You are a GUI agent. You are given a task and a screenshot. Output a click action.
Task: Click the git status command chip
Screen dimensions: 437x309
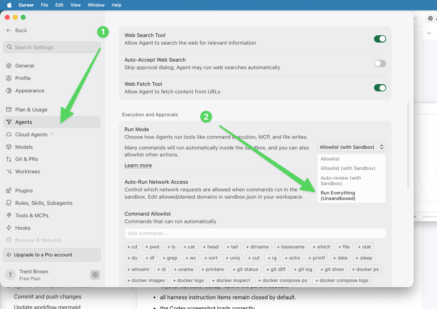[x=245, y=269]
